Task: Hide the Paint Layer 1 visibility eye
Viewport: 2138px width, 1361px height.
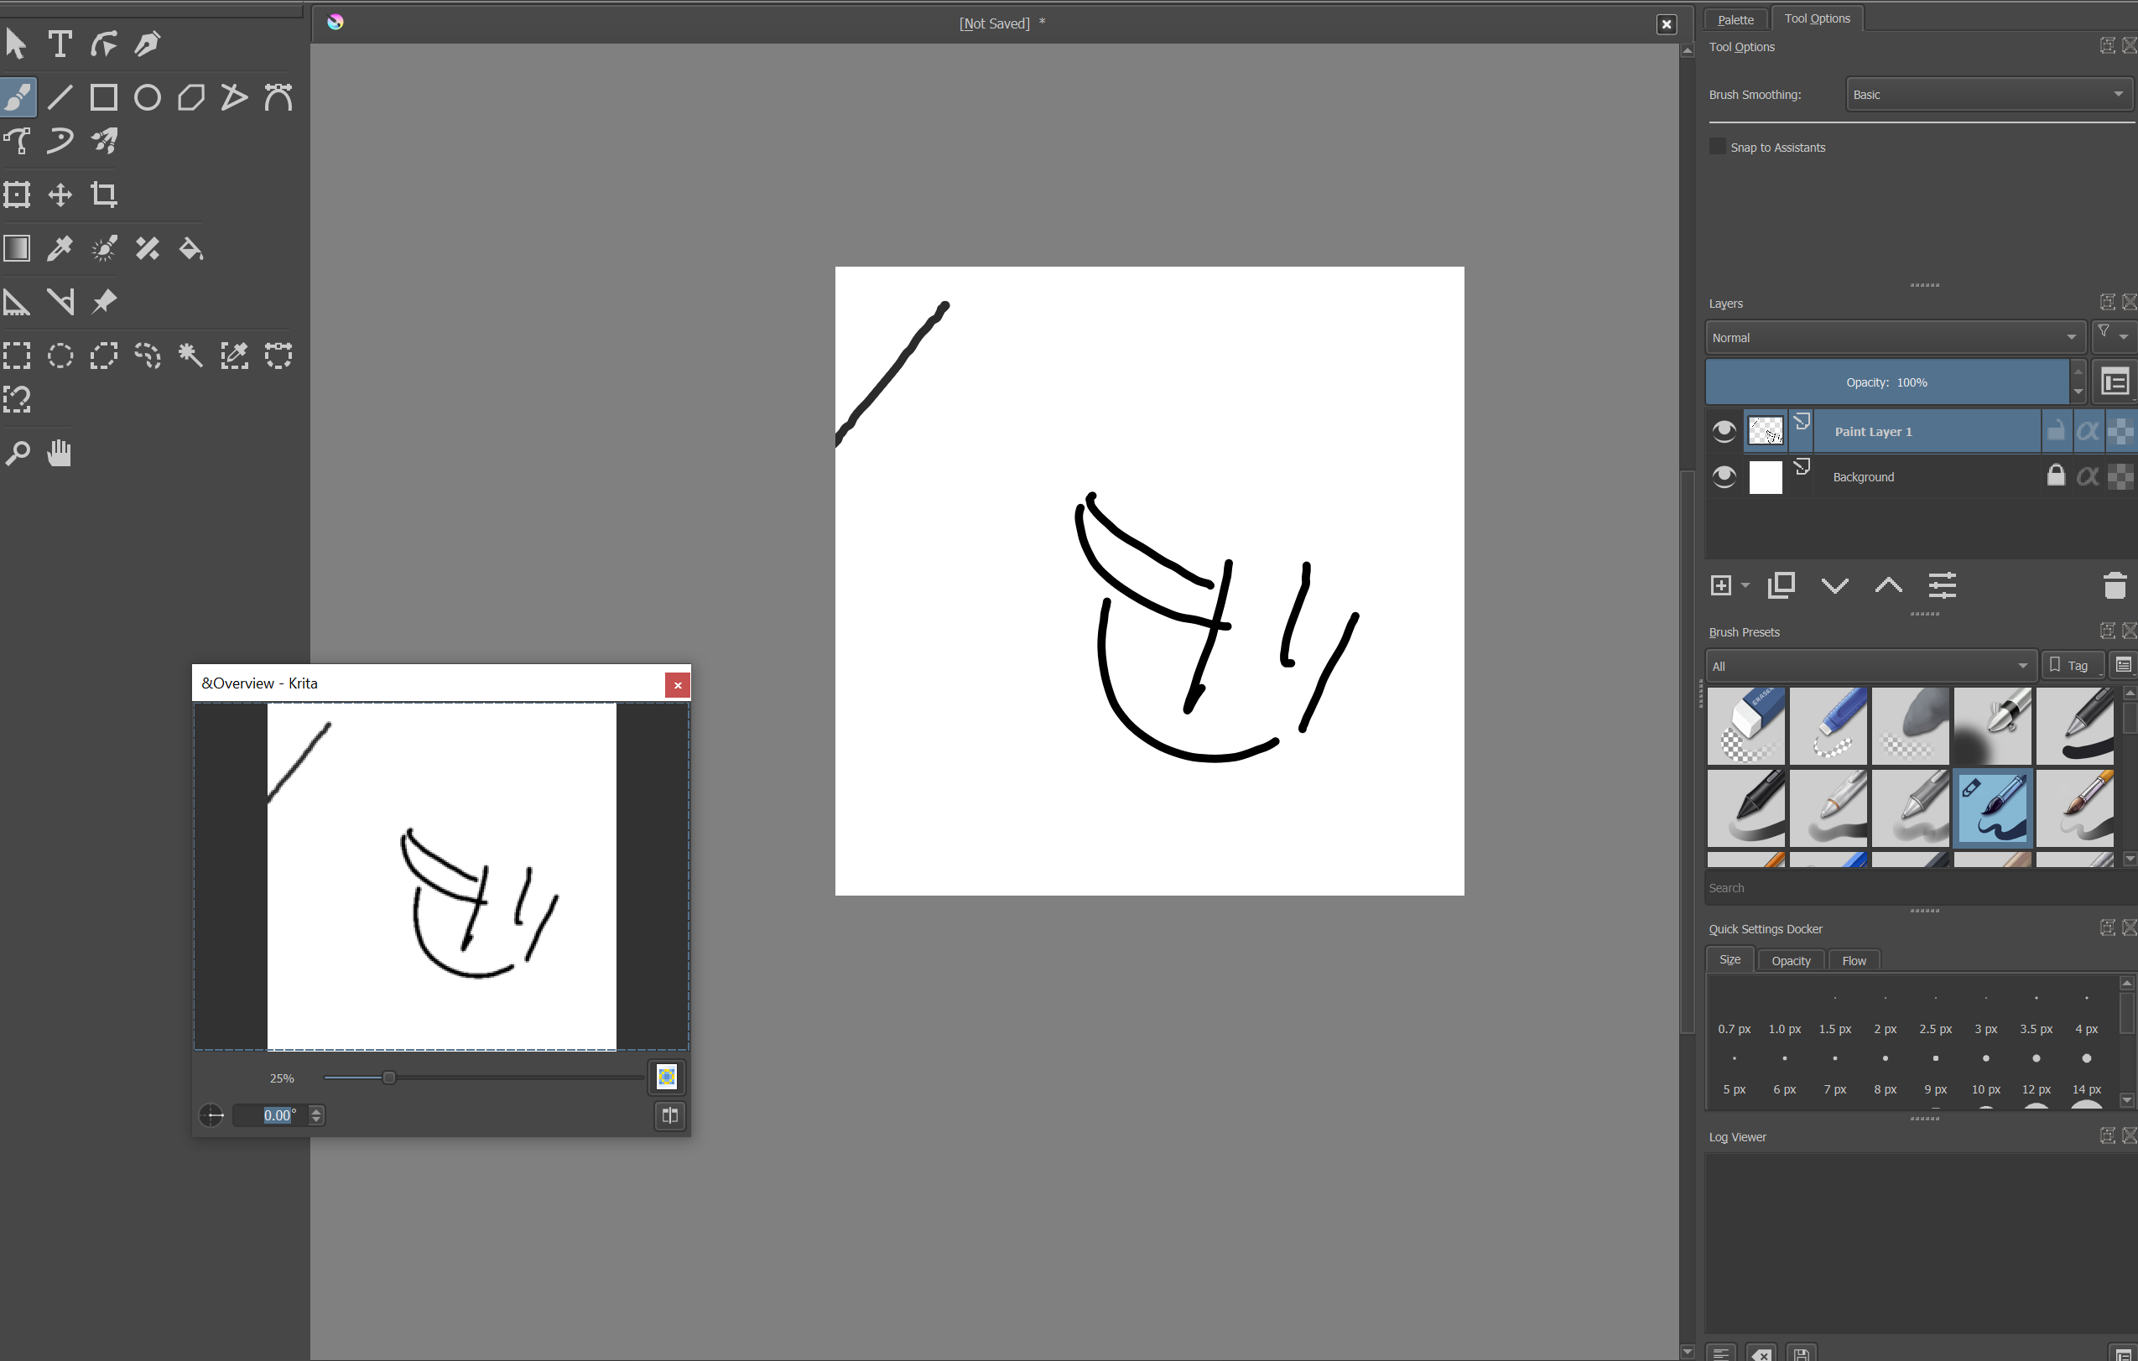Action: click(1724, 432)
